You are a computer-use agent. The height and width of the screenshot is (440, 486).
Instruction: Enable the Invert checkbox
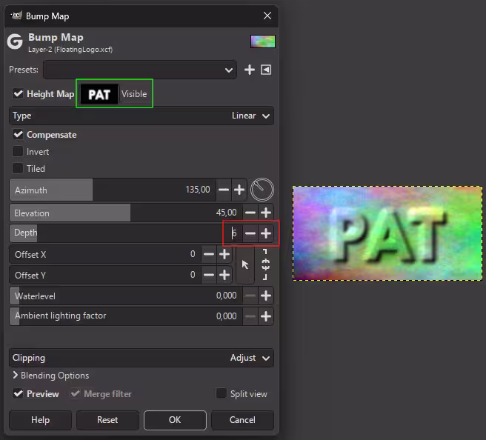coord(18,152)
